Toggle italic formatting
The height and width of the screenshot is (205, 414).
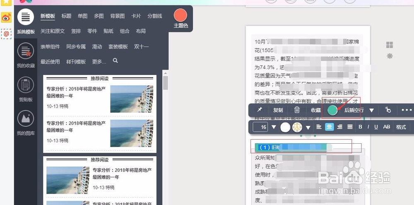[x=368, y=127]
